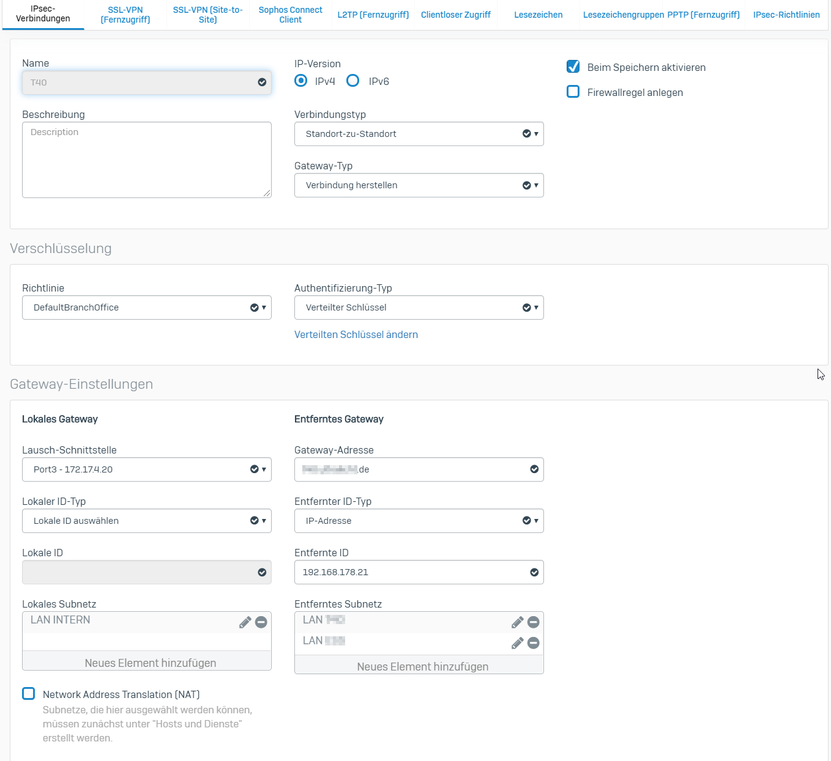Viewport: 831px width, 761px height.
Task: Enable Network Address Translation (NAT)
Action: click(29, 694)
